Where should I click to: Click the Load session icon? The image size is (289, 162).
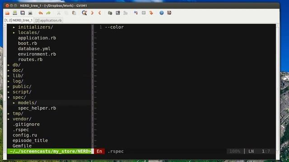tap(110, 13)
